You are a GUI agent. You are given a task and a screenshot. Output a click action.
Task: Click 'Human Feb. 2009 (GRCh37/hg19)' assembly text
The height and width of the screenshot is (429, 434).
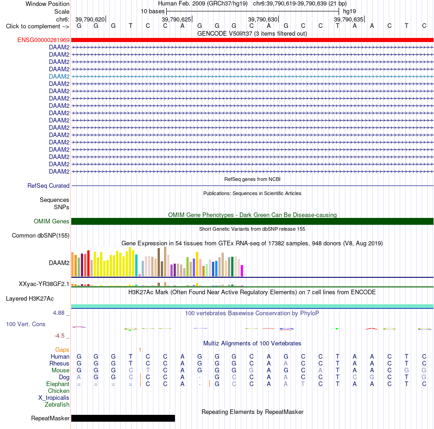coord(202,4)
